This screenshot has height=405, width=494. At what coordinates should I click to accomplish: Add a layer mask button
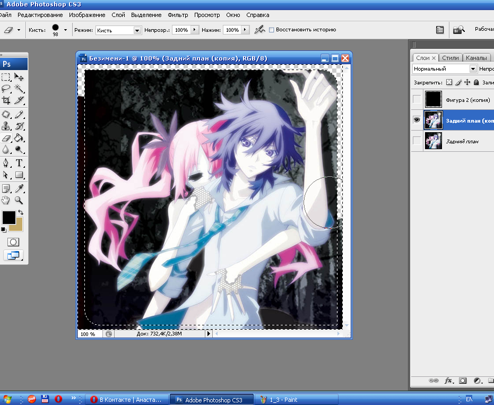coord(463,381)
